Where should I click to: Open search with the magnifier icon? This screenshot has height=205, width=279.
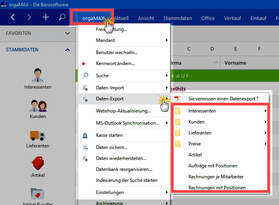(x=62, y=17)
